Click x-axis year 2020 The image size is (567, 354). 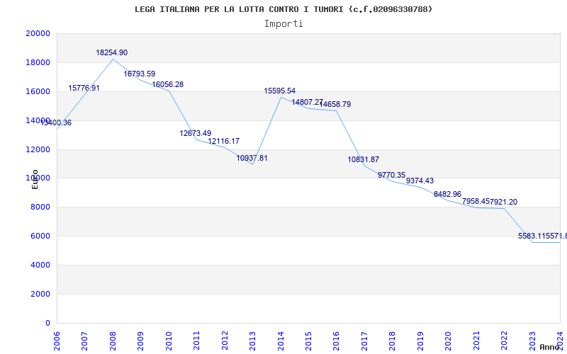tap(449, 341)
